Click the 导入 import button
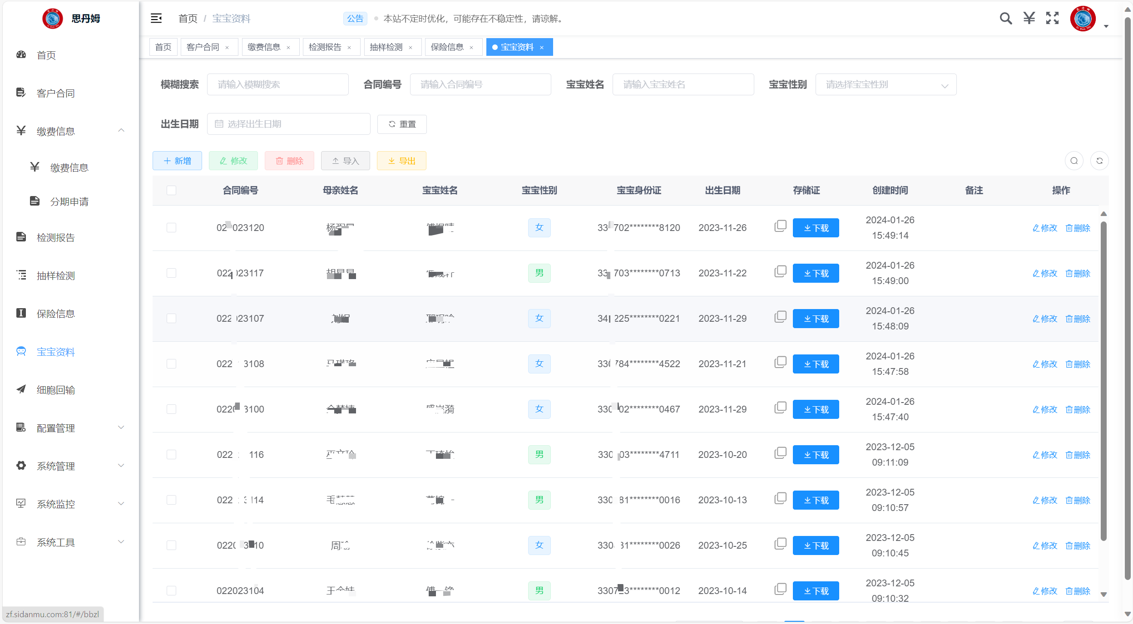Viewport: 1133px width, 624px height. pyautogui.click(x=346, y=161)
